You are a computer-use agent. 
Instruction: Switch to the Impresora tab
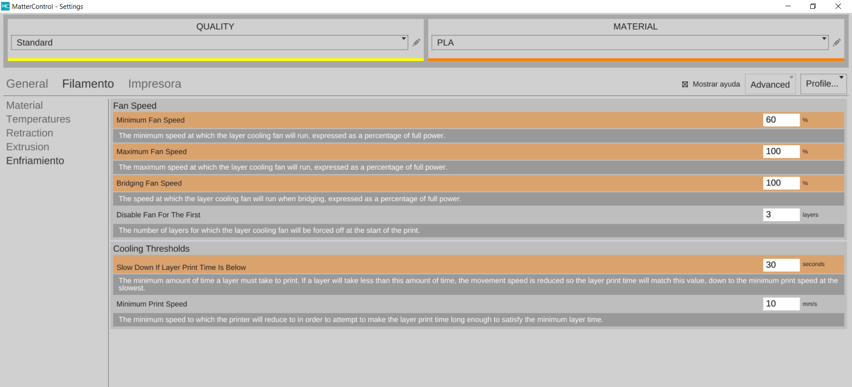click(x=154, y=84)
